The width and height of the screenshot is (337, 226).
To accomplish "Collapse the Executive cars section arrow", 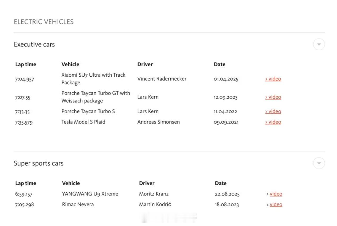I will [319, 44].
